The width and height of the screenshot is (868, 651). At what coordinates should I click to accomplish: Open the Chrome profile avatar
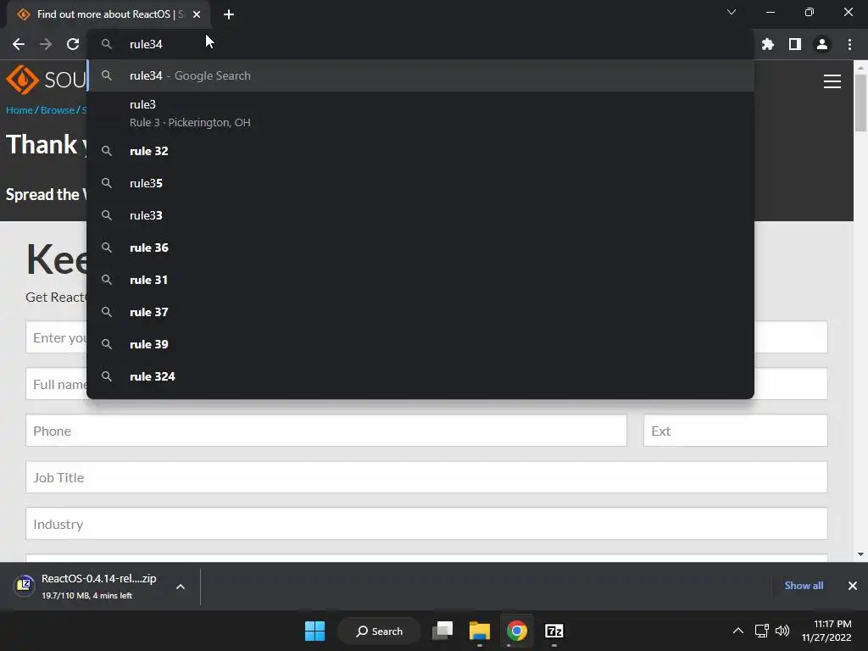tap(822, 44)
